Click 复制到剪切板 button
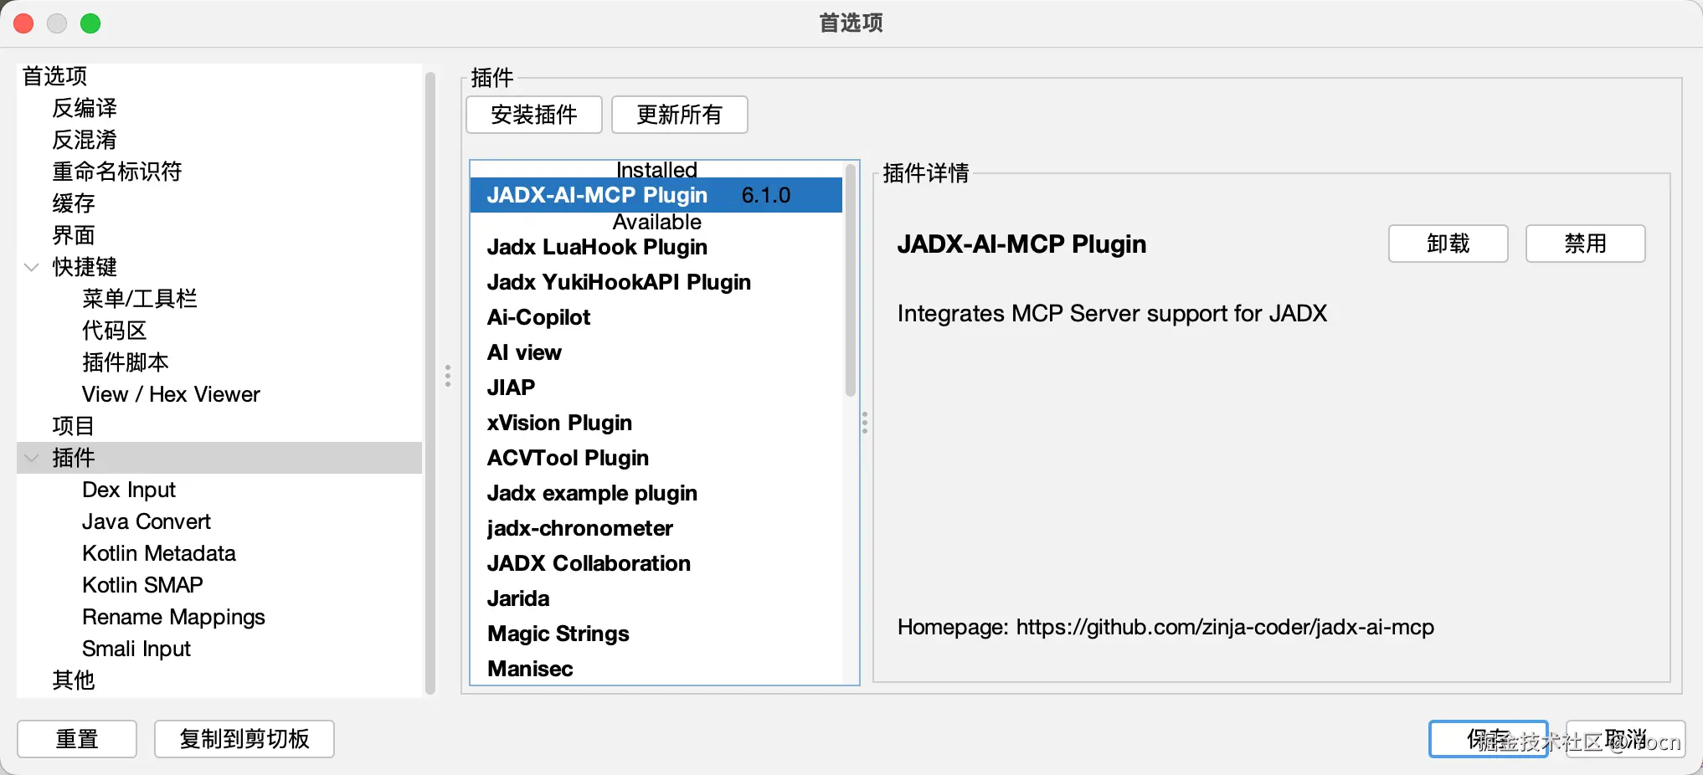Image resolution: width=1703 pixels, height=775 pixels. click(244, 739)
